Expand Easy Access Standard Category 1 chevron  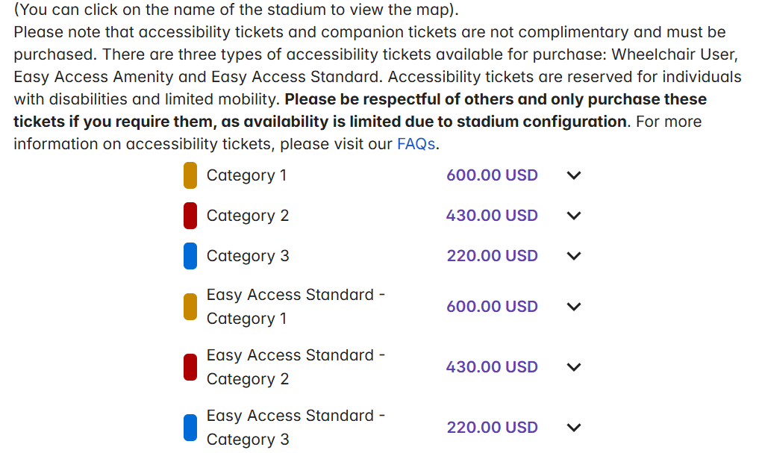tap(573, 307)
